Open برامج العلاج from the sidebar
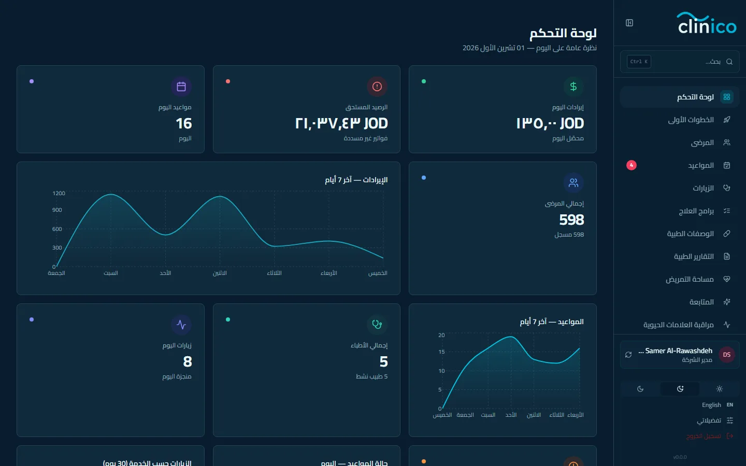 pos(680,211)
